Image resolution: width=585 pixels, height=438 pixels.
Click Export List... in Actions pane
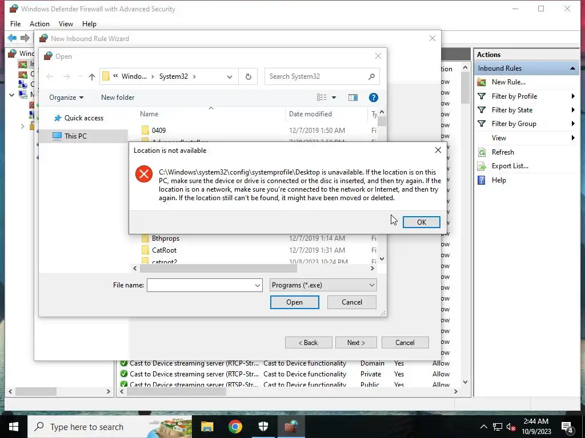510,166
